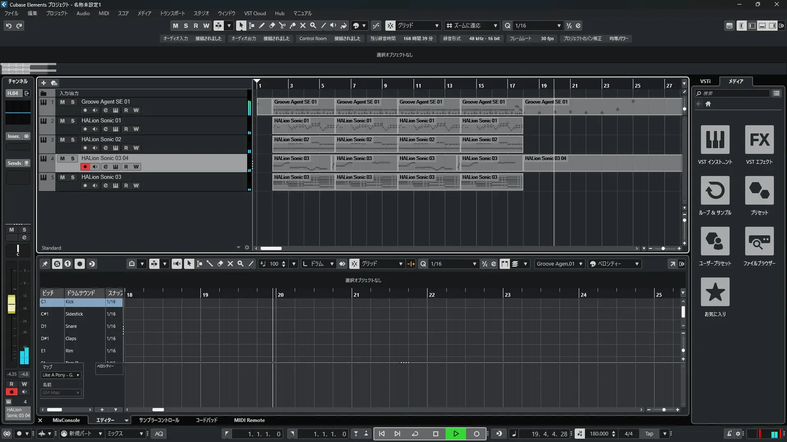Viewport: 787px width, 442px height.
Task: Click the channel volume fader handle
Action: click(x=11, y=304)
